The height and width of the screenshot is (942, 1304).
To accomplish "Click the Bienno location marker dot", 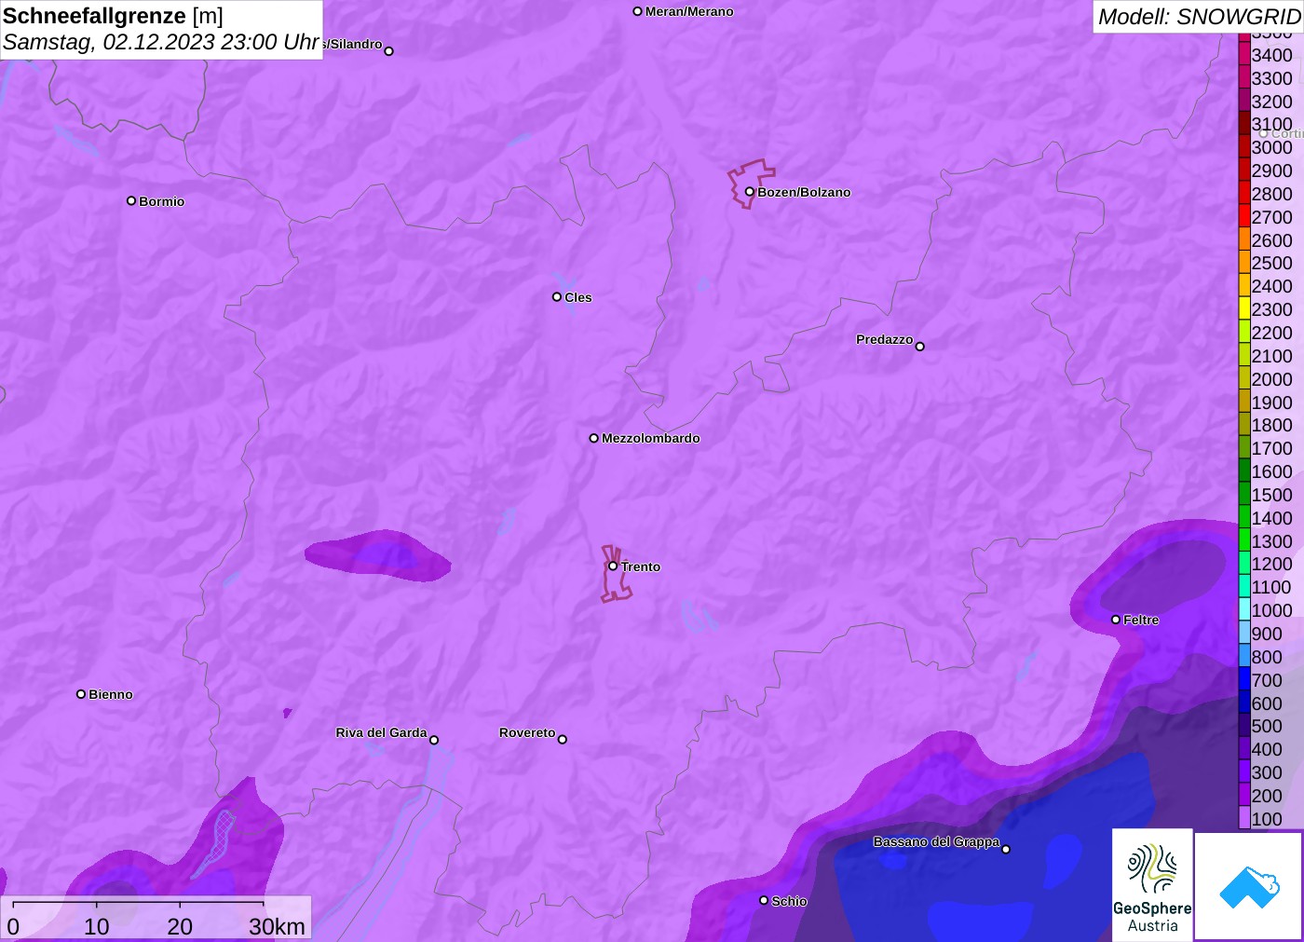I will pyautogui.click(x=81, y=694).
